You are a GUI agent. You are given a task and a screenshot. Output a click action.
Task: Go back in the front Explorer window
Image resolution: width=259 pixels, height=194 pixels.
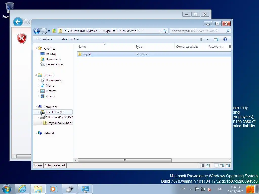click(x=37, y=31)
